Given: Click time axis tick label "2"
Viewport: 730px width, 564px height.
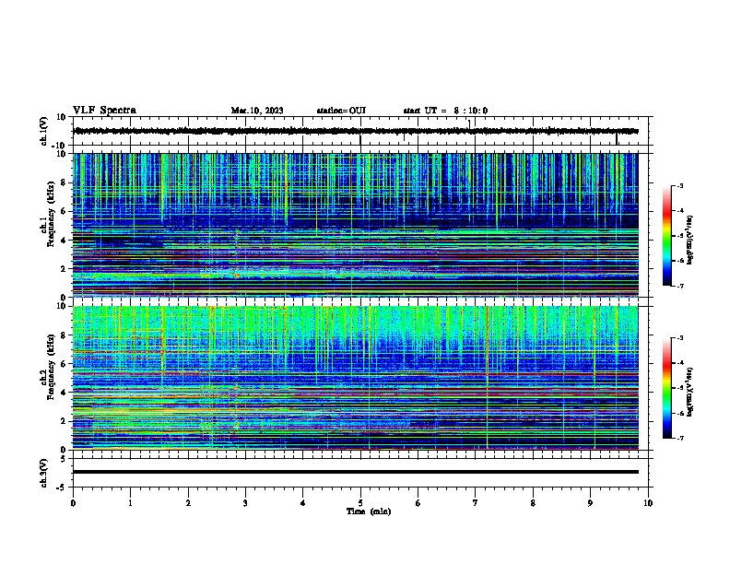Looking at the screenshot, I should 188,503.
